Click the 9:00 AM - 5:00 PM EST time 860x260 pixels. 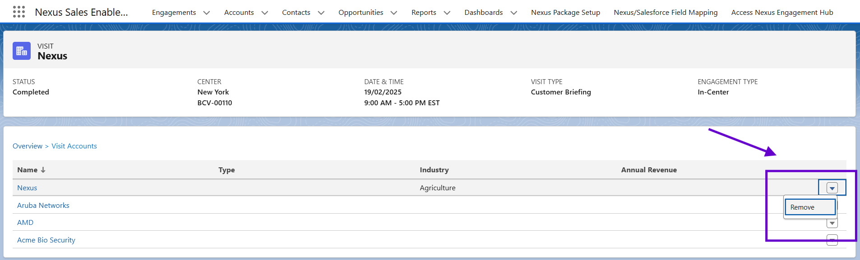[x=402, y=103]
